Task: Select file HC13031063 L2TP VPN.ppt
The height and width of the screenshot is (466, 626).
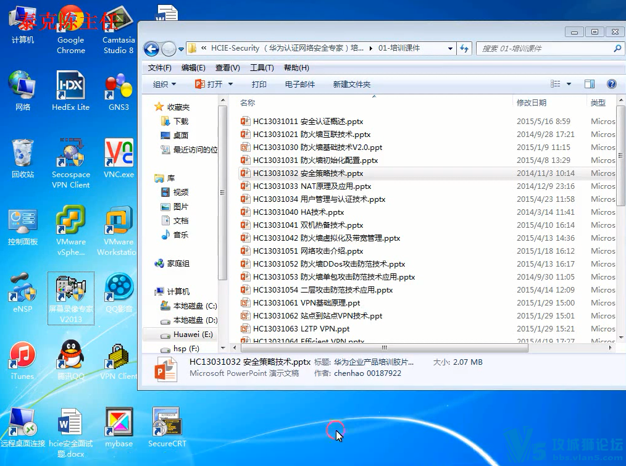Action: click(295, 328)
